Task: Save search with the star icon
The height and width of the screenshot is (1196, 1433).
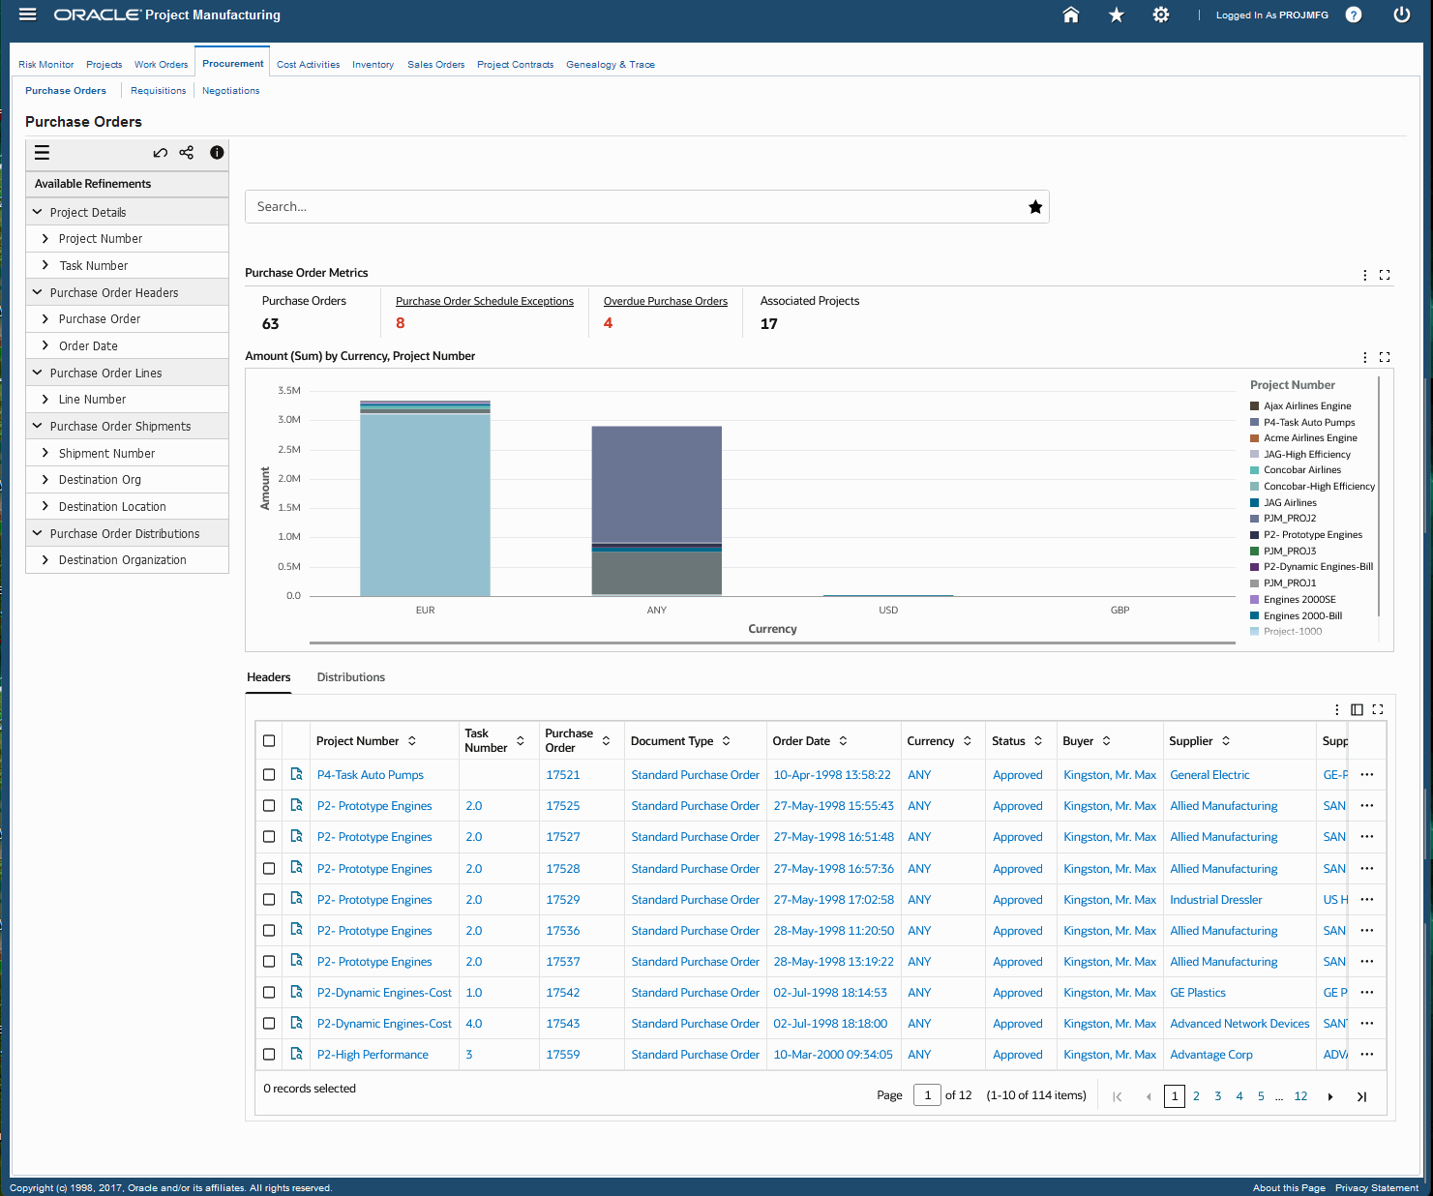Action: [x=1035, y=207]
